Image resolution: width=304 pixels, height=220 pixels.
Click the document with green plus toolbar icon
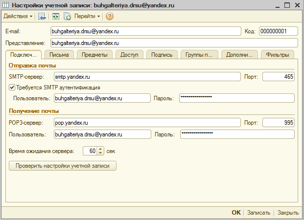click(67, 16)
